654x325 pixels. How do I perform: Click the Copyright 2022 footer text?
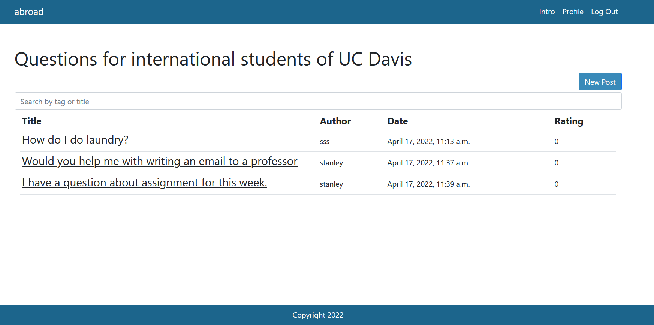click(x=318, y=315)
